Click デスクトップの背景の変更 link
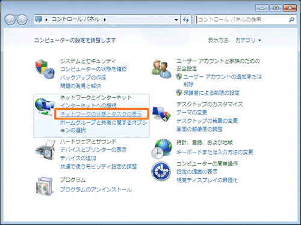 [207, 121]
